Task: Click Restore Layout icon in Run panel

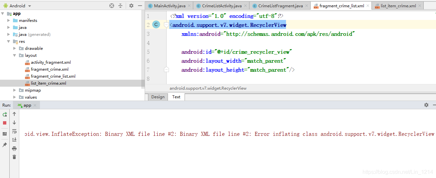Action: coord(5,134)
